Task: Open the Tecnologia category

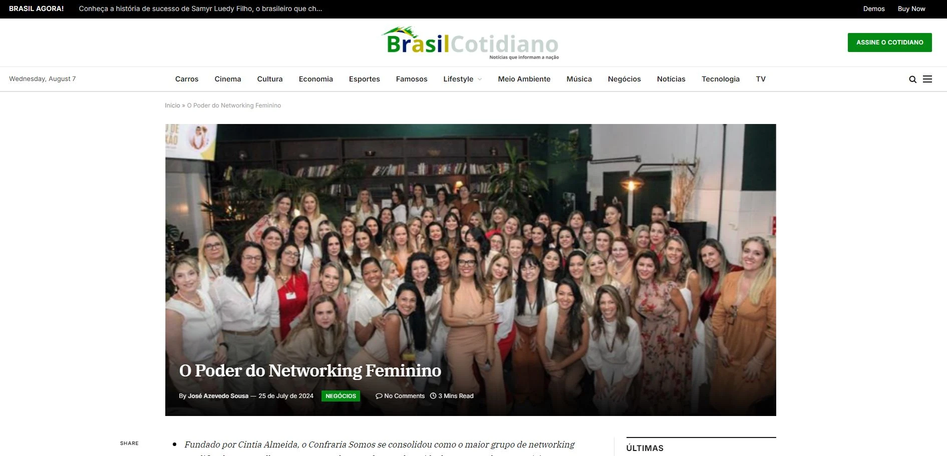Action: [x=720, y=79]
